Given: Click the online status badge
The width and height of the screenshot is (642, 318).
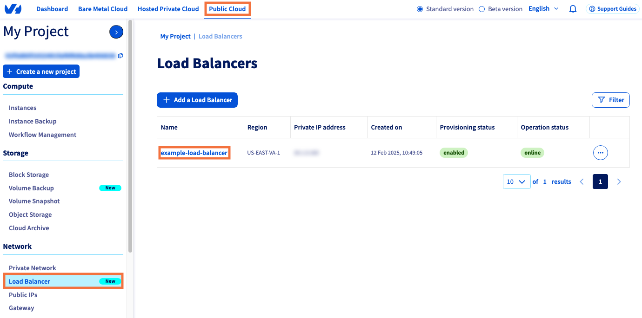Looking at the screenshot, I should coord(533,153).
